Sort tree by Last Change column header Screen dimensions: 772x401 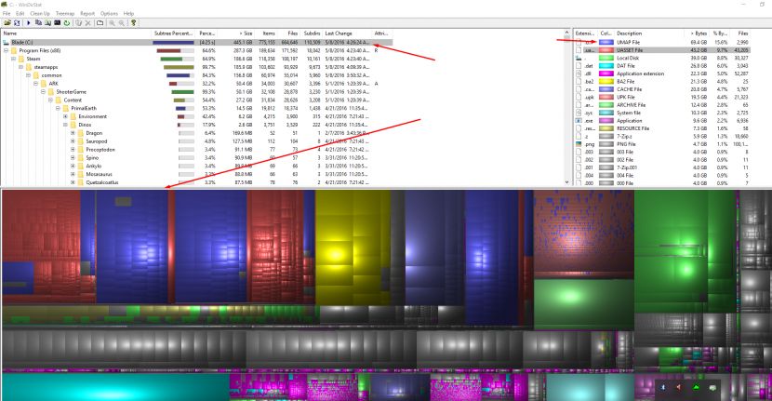[348, 33]
